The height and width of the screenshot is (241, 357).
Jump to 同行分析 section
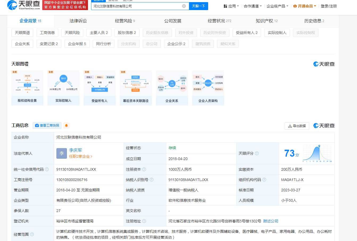(x=104, y=44)
